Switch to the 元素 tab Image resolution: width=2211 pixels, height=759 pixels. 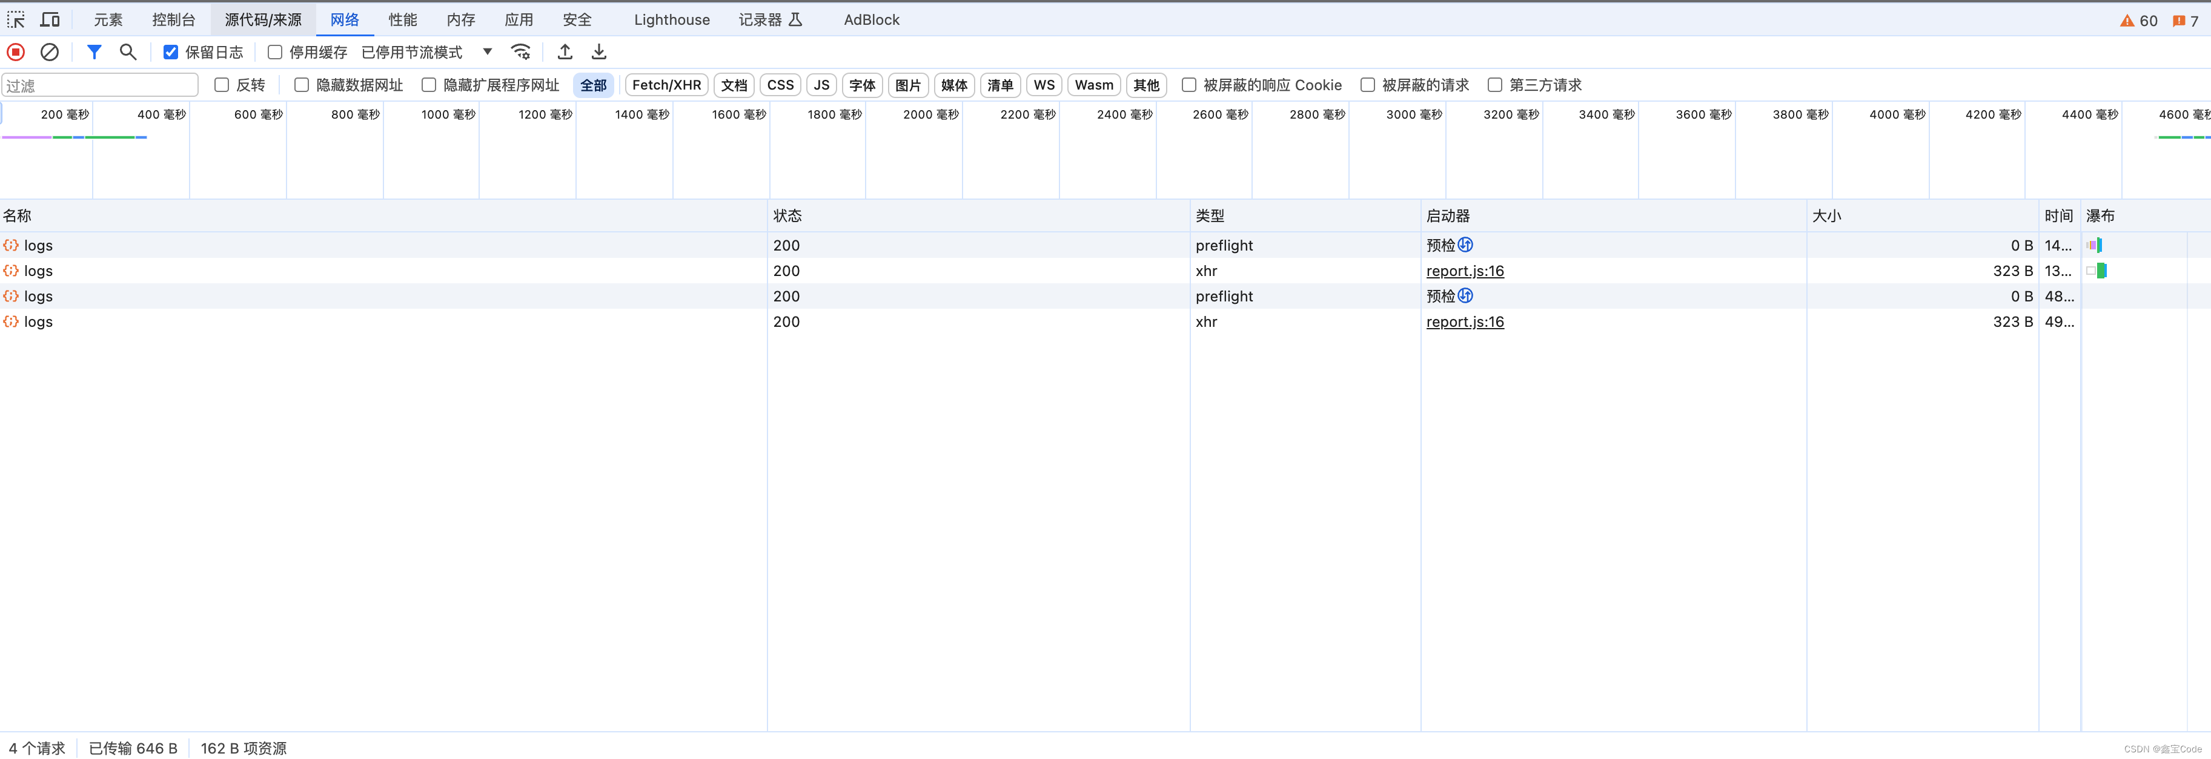click(x=108, y=20)
